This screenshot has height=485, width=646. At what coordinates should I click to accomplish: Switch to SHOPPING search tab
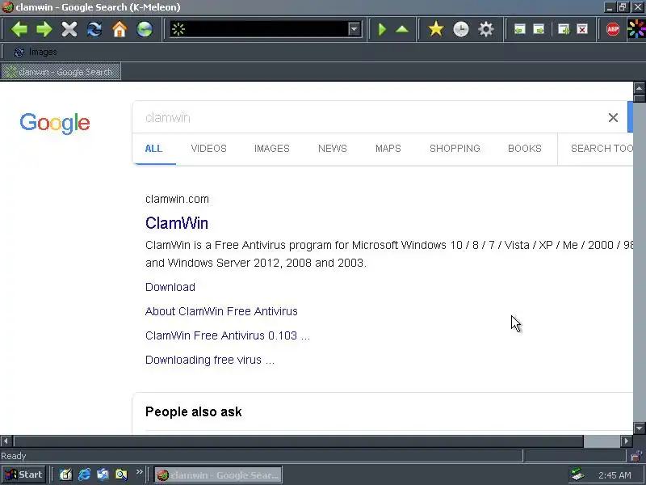(x=455, y=149)
